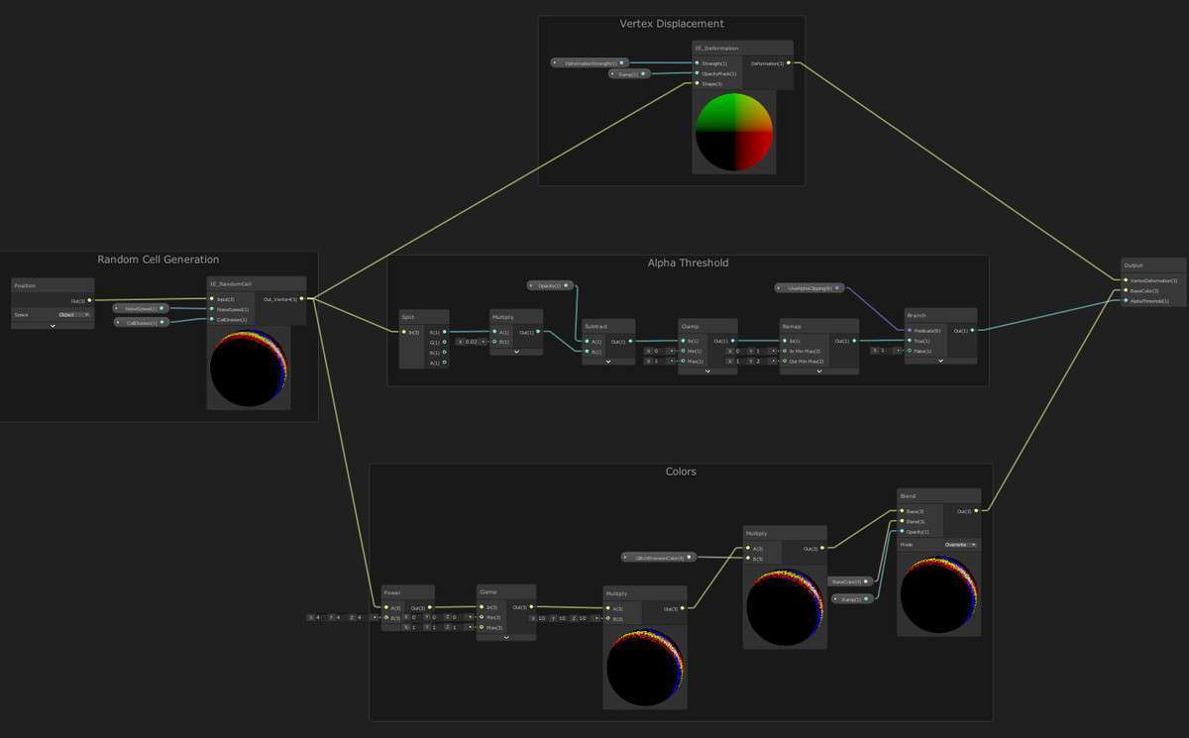The height and width of the screenshot is (738, 1189).
Task: Click the G(1) output port on Split
Action: pyautogui.click(x=445, y=342)
